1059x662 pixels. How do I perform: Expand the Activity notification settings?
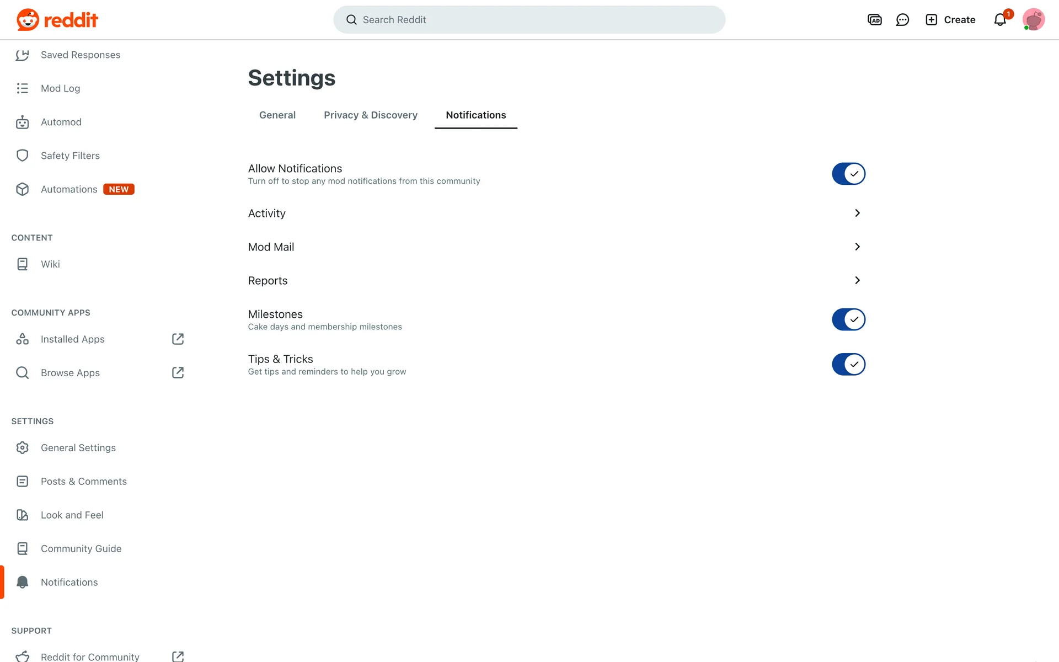point(857,213)
